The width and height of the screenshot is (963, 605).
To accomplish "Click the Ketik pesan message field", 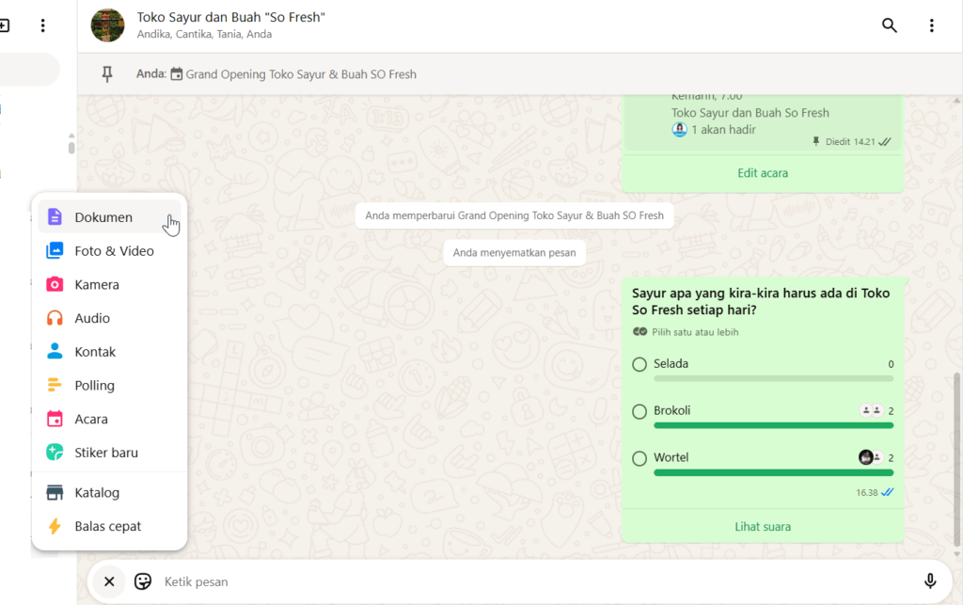I will tap(527, 581).
